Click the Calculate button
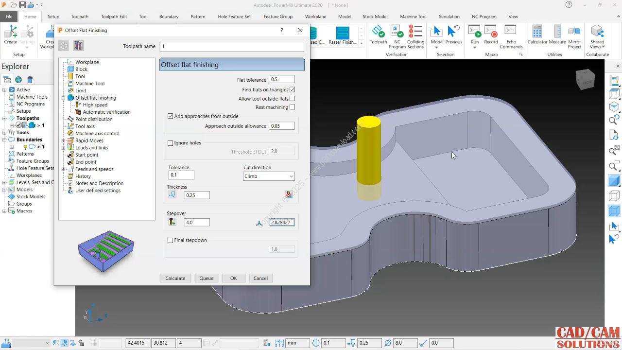Viewport: 622px width, 350px height. (x=175, y=278)
